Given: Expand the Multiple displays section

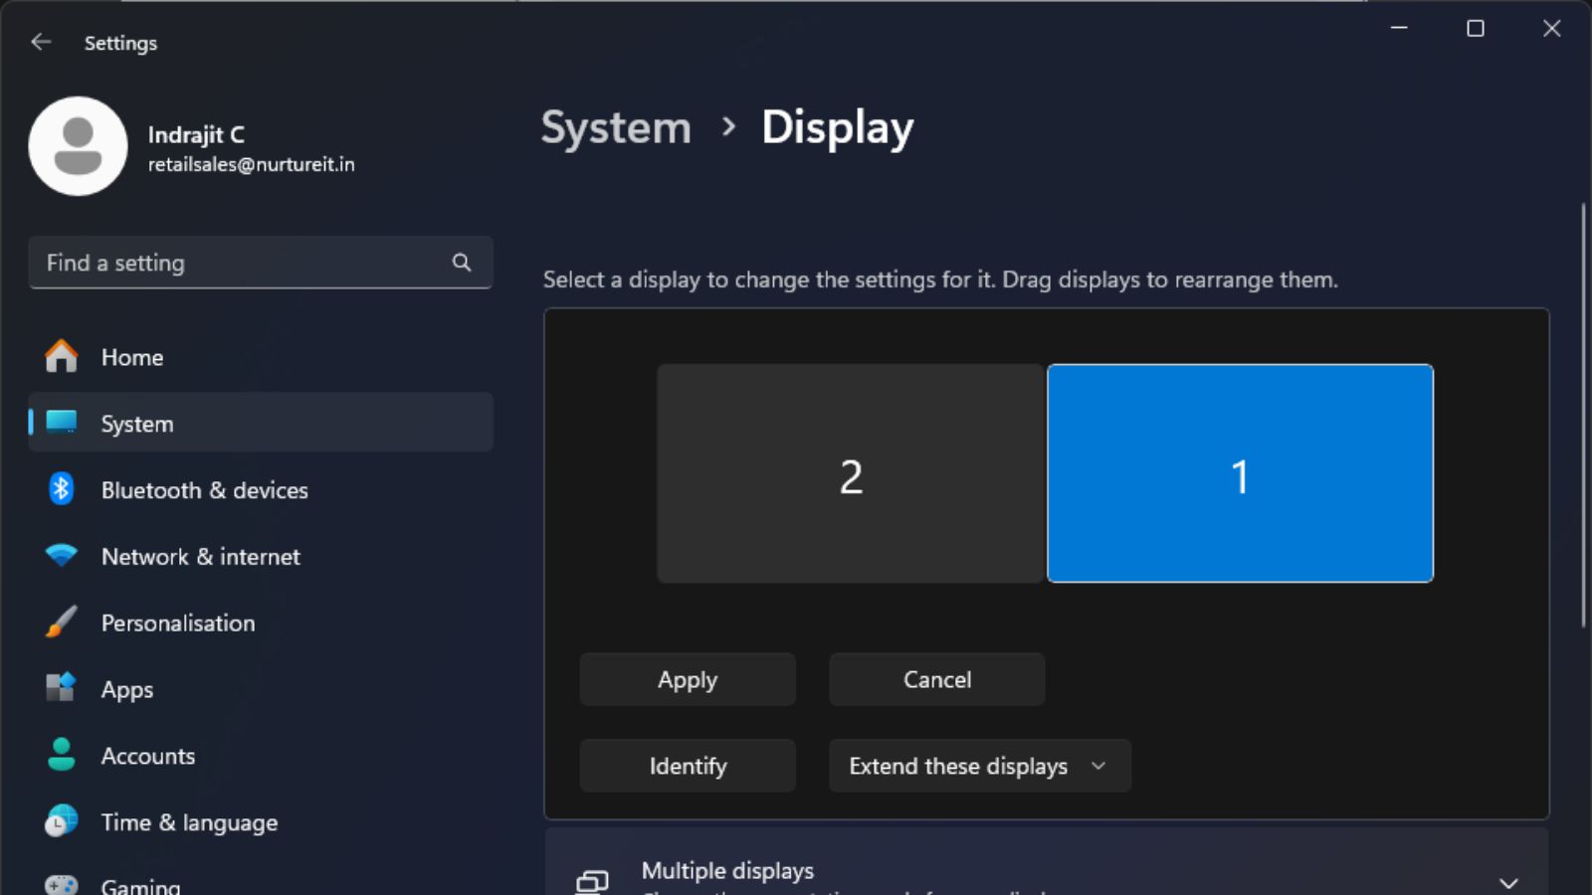Looking at the screenshot, I should point(1507,881).
